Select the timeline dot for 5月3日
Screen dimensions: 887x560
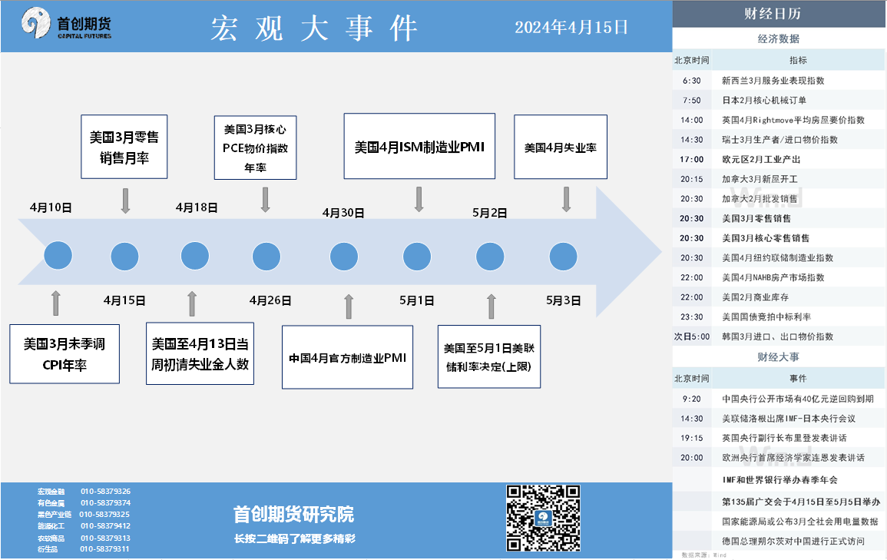pyautogui.click(x=564, y=257)
